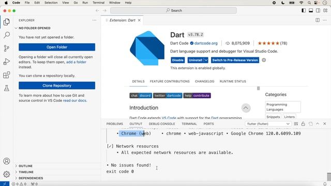Viewport: 331px width, 186px height.
Task: Open the Search view in activity bar
Action: click(7, 35)
